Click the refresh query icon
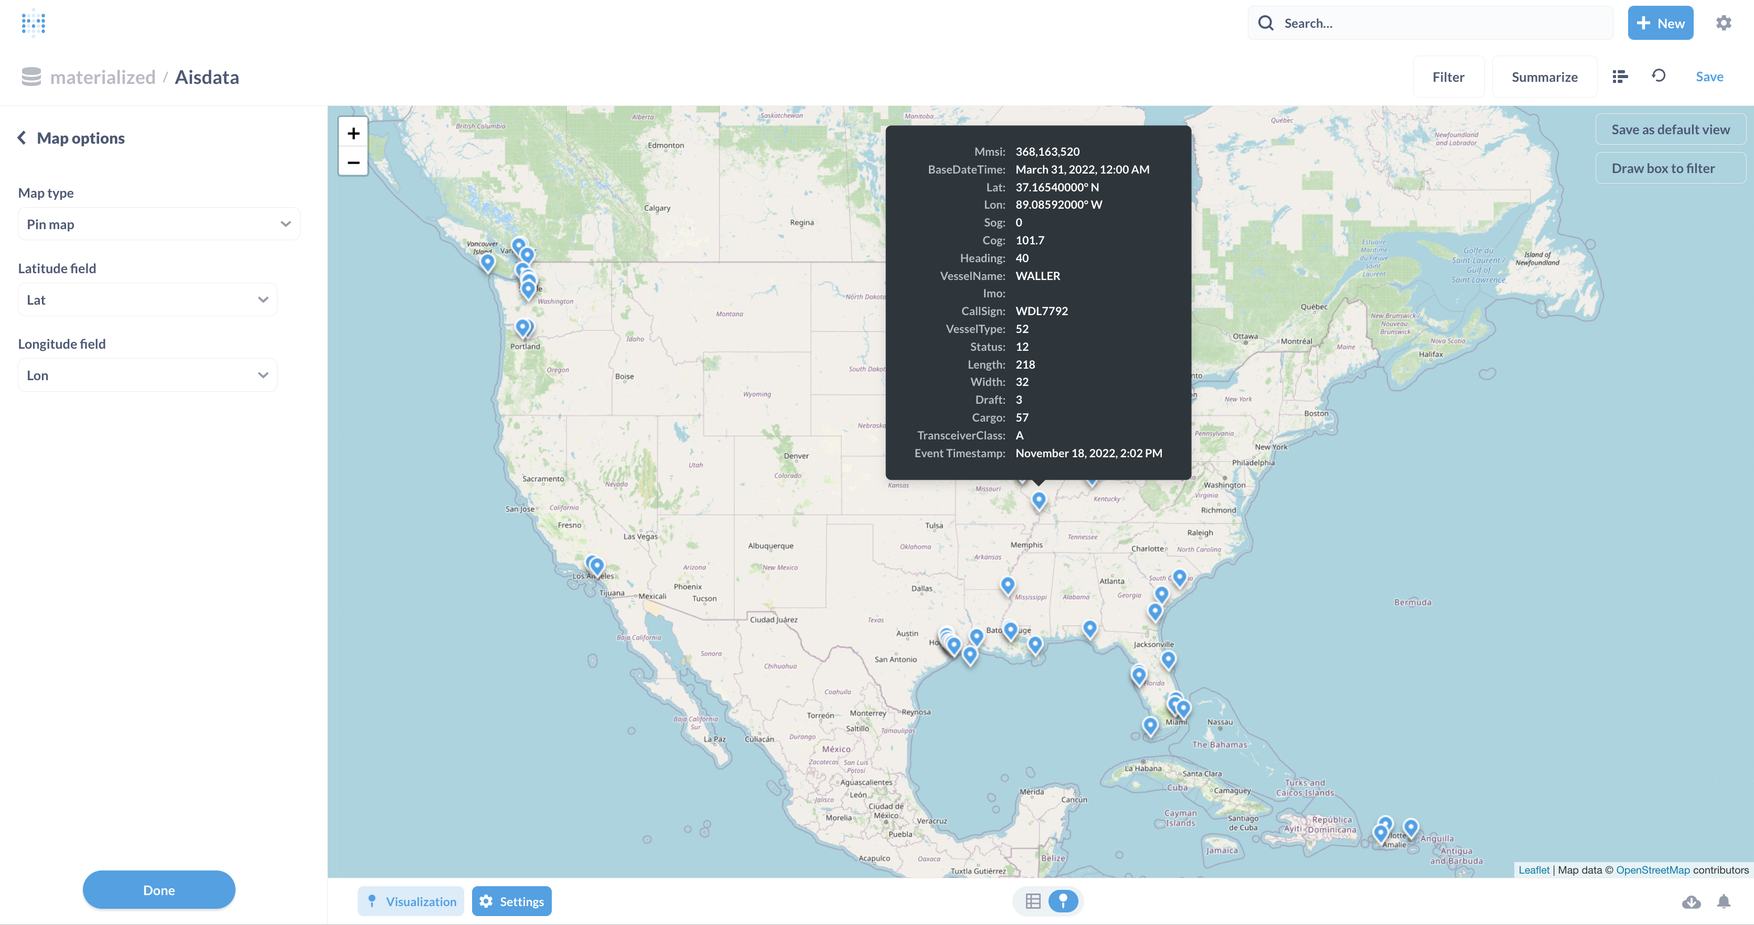The width and height of the screenshot is (1754, 925). (1659, 76)
